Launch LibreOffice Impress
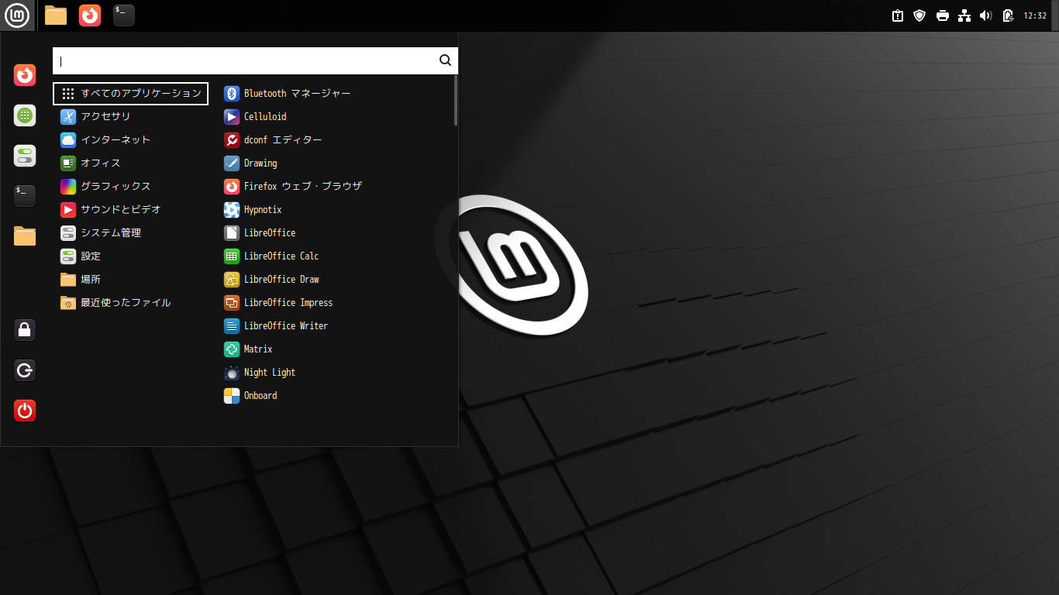 pos(335,302)
